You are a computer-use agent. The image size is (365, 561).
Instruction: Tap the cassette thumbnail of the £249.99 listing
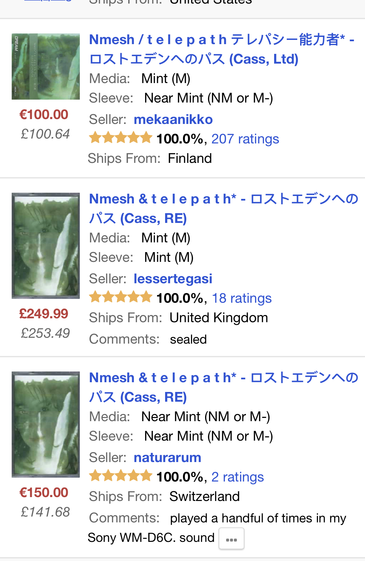(x=46, y=246)
